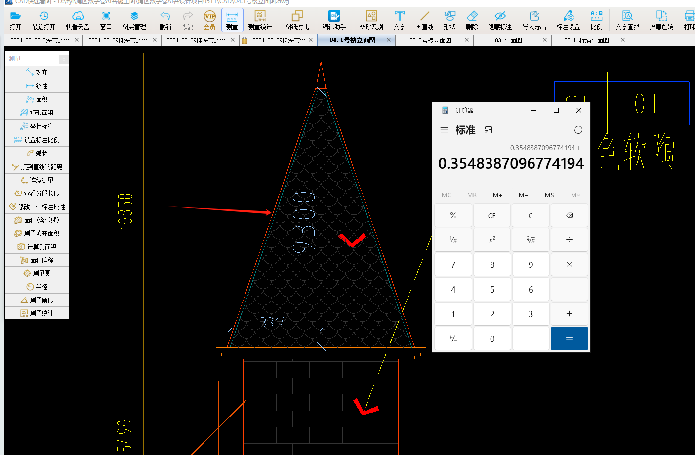Launch 快看云盘 cloud drive
This screenshot has height=455, width=695.
click(78, 21)
